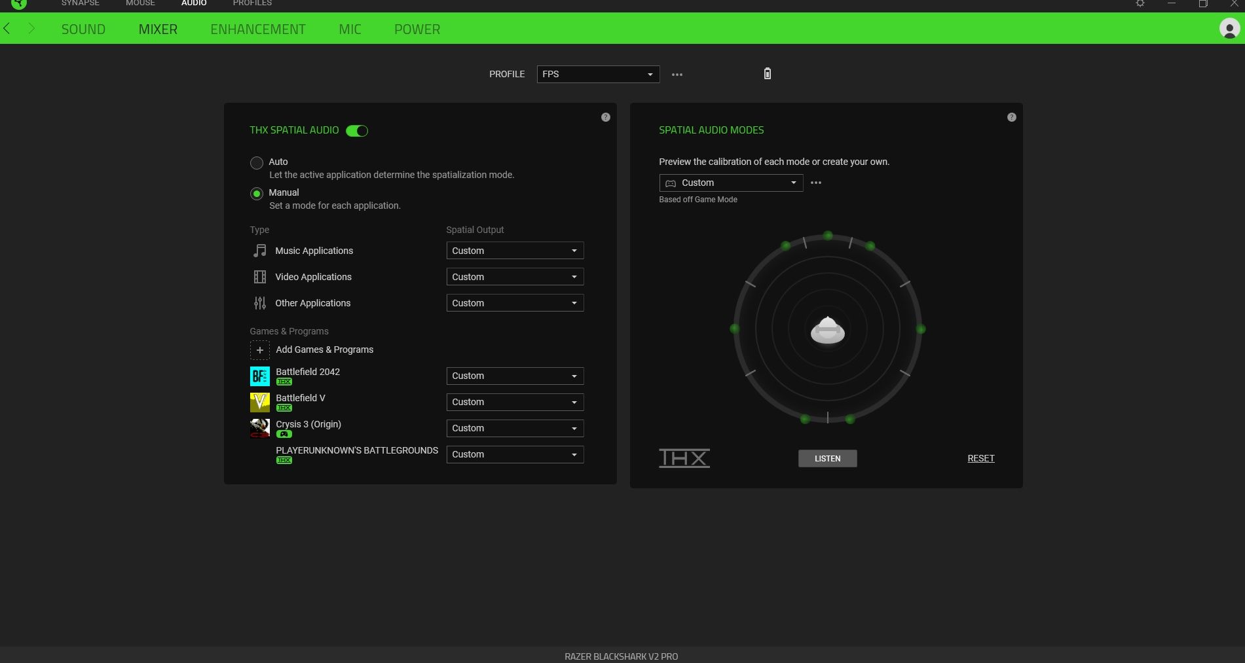The image size is (1245, 663).
Task: Click Add Games & Programs
Action: (x=325, y=349)
